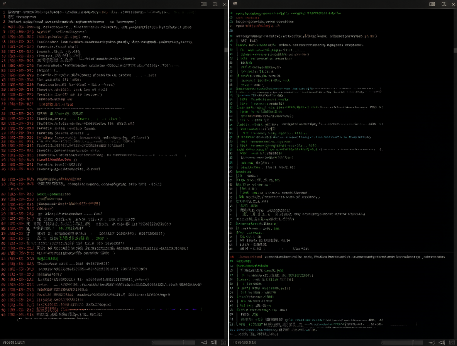Screen dimensions: 457x346
Task: Click the left-pointing arrow icon in right window's status bar
Action: point(432,343)
